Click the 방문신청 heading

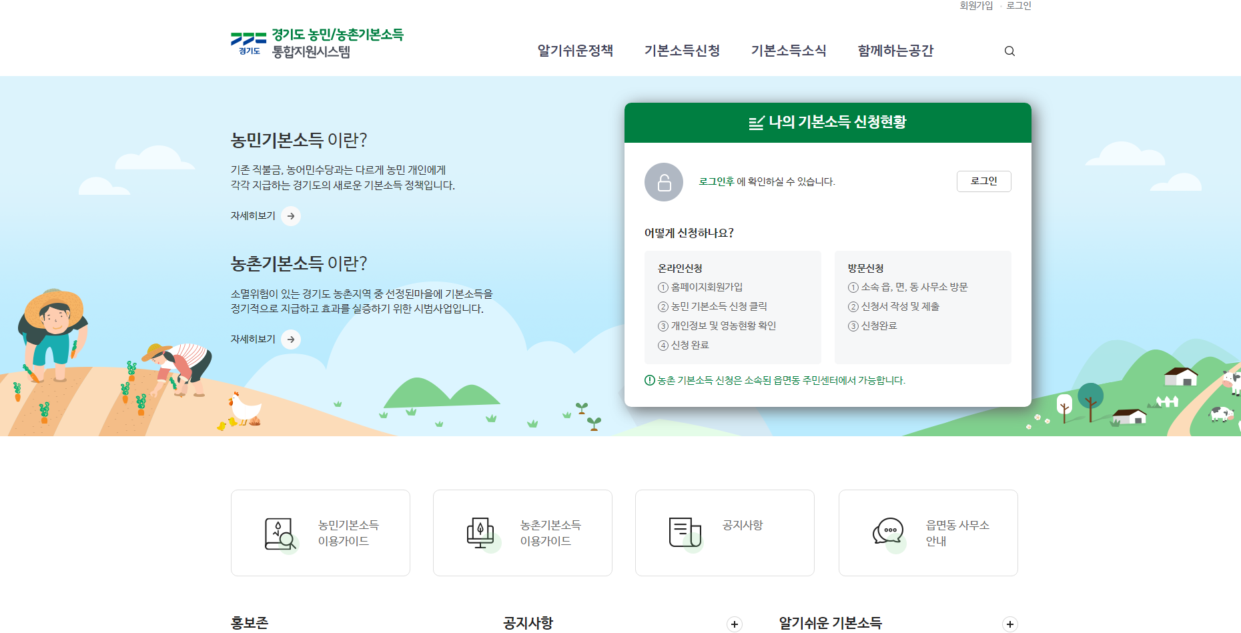(x=866, y=268)
